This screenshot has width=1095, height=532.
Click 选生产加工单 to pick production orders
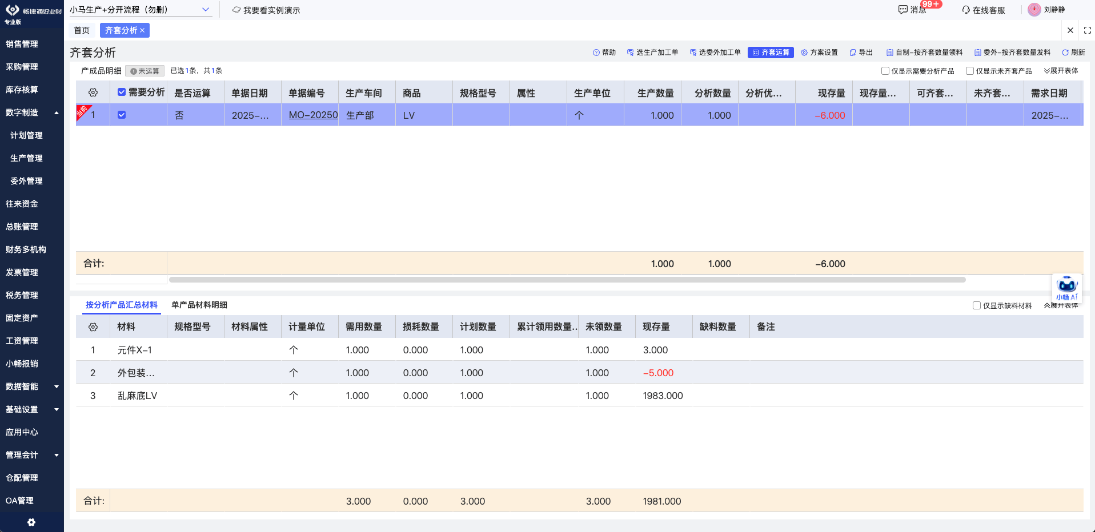652,52
